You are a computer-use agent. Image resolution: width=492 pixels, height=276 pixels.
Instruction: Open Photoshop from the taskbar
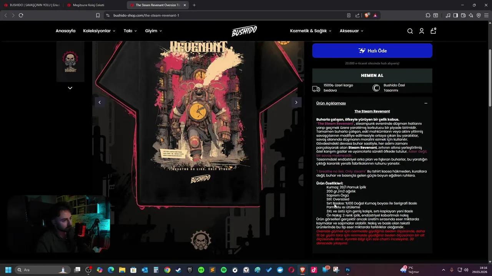348,270
